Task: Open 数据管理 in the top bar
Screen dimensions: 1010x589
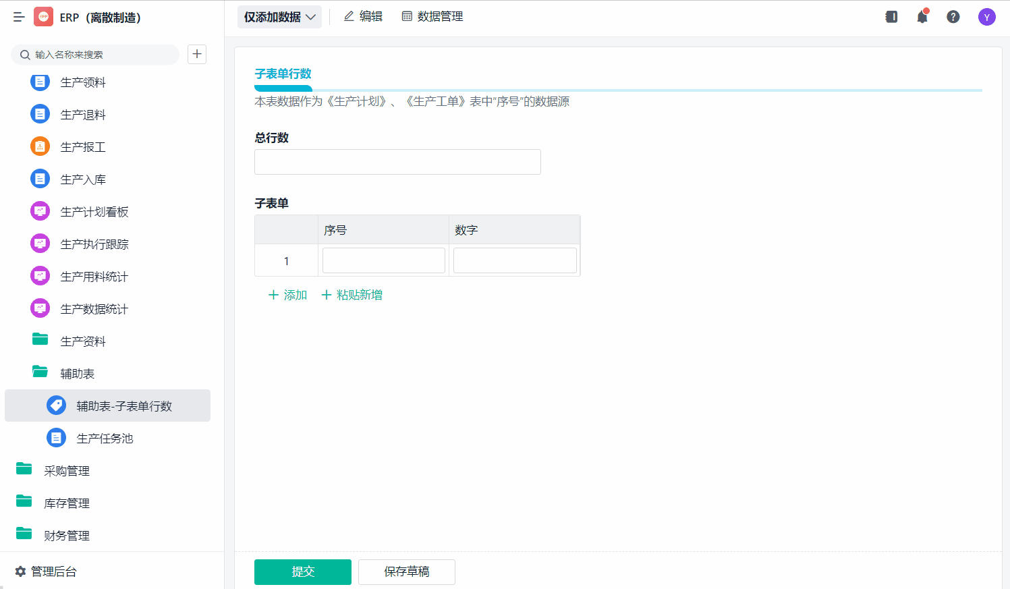Action: tap(432, 17)
